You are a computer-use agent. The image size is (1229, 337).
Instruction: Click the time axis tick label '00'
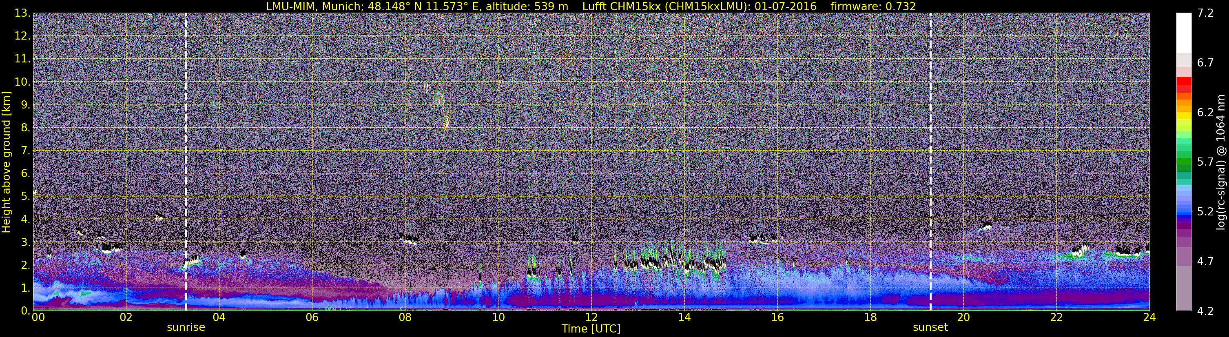[38, 317]
